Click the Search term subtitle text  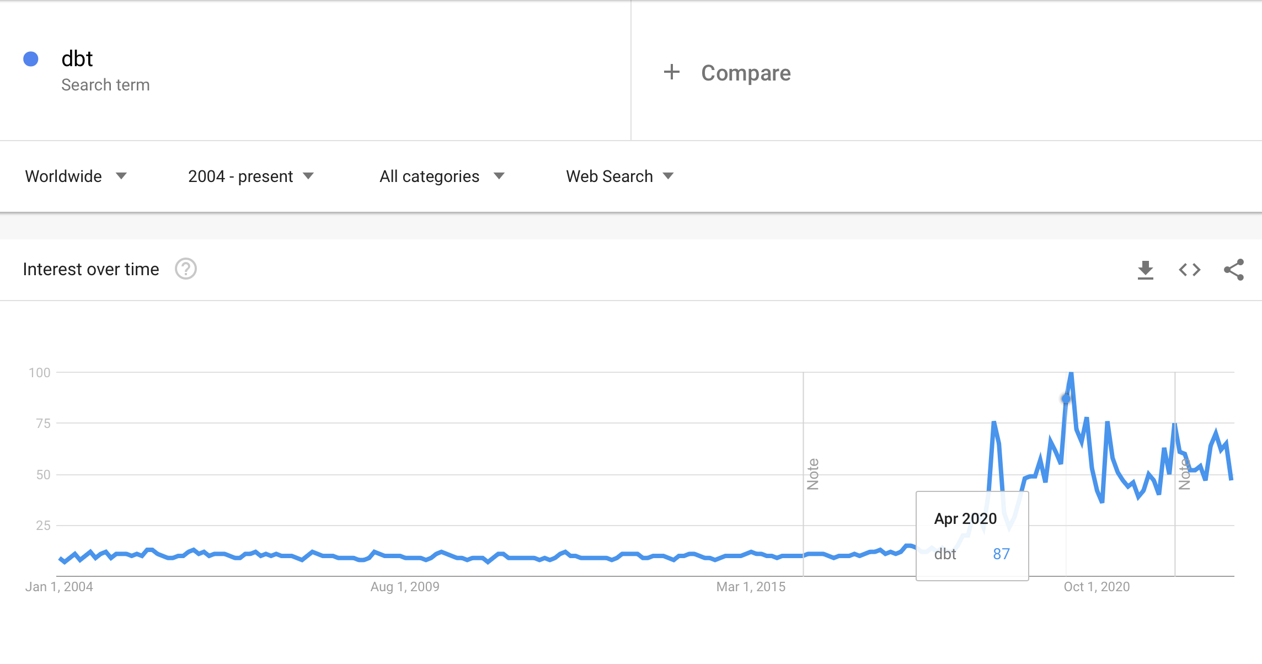point(105,85)
